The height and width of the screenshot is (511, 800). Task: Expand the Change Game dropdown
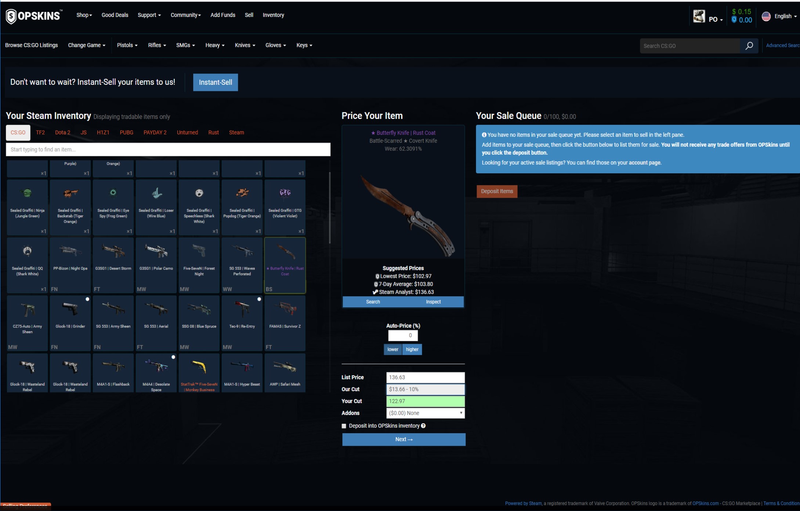coord(87,45)
